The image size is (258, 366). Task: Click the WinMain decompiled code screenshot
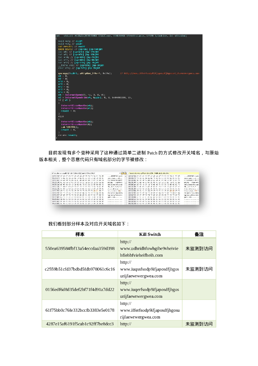click(129, 87)
